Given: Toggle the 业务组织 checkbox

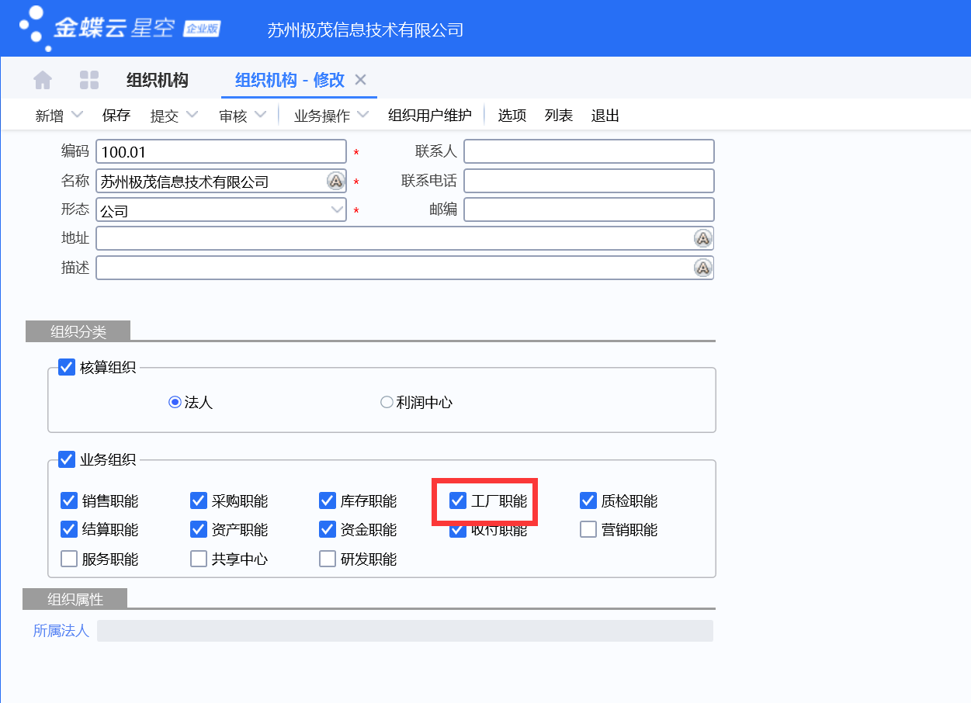Looking at the screenshot, I should coord(67,459).
